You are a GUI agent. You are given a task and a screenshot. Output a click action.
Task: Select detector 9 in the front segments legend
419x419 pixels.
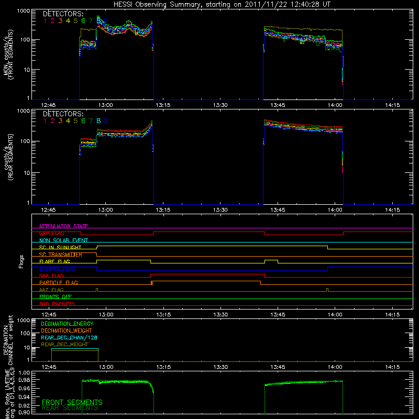pos(106,21)
